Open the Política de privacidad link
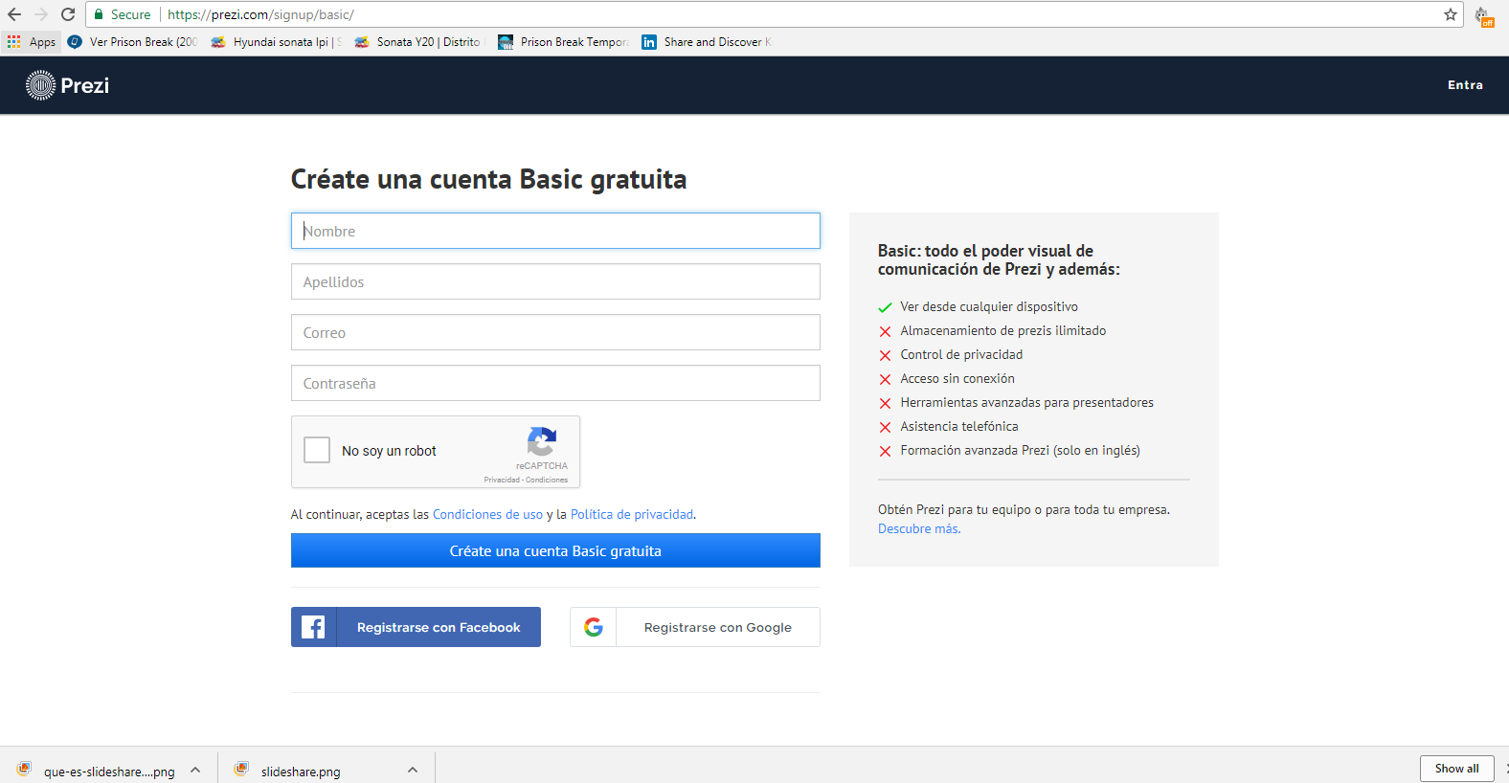1509x783 pixels. [632, 514]
